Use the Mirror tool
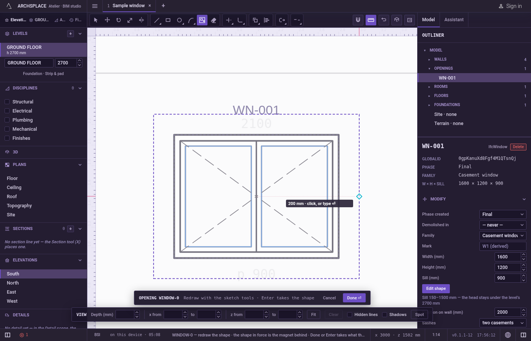This screenshot has width=531, height=341. [x=141, y=20]
